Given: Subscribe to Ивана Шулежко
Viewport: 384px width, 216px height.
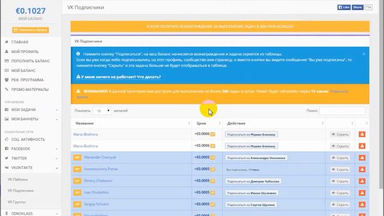Looking at the screenshot, I should 252,193.
